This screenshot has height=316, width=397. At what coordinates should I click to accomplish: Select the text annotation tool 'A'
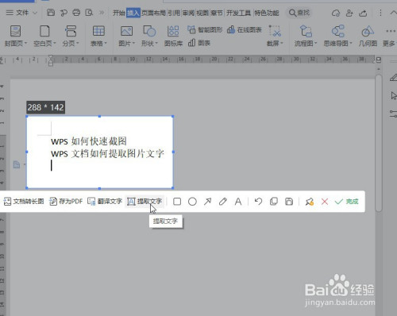[x=238, y=202]
